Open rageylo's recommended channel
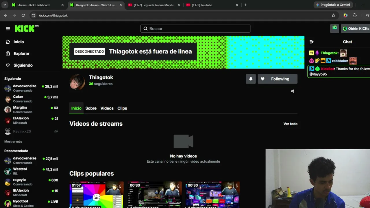The height and width of the screenshot is (208, 370). [x=31, y=182]
